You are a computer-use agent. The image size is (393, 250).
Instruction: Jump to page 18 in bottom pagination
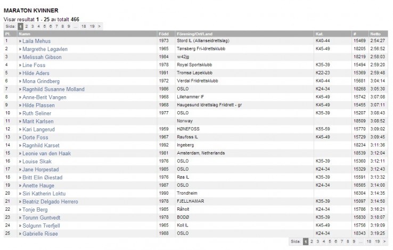tap(369, 241)
